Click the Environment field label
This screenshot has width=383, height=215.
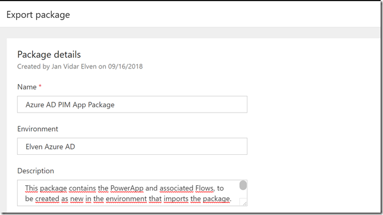(37, 129)
